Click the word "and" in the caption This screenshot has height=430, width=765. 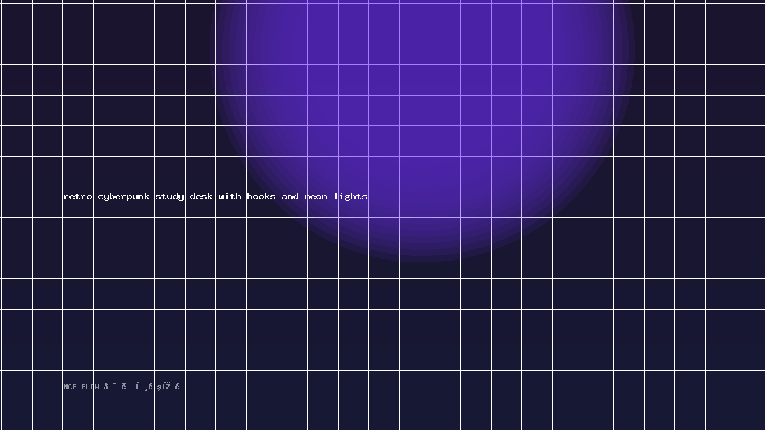290,196
